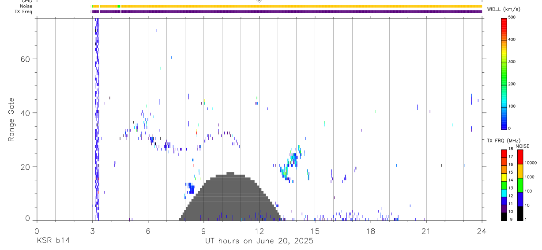Click the "151" CPID value at top

(260, 1)
